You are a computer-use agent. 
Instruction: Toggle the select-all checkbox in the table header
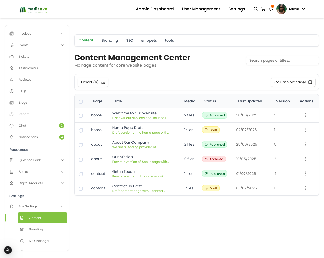(x=81, y=102)
